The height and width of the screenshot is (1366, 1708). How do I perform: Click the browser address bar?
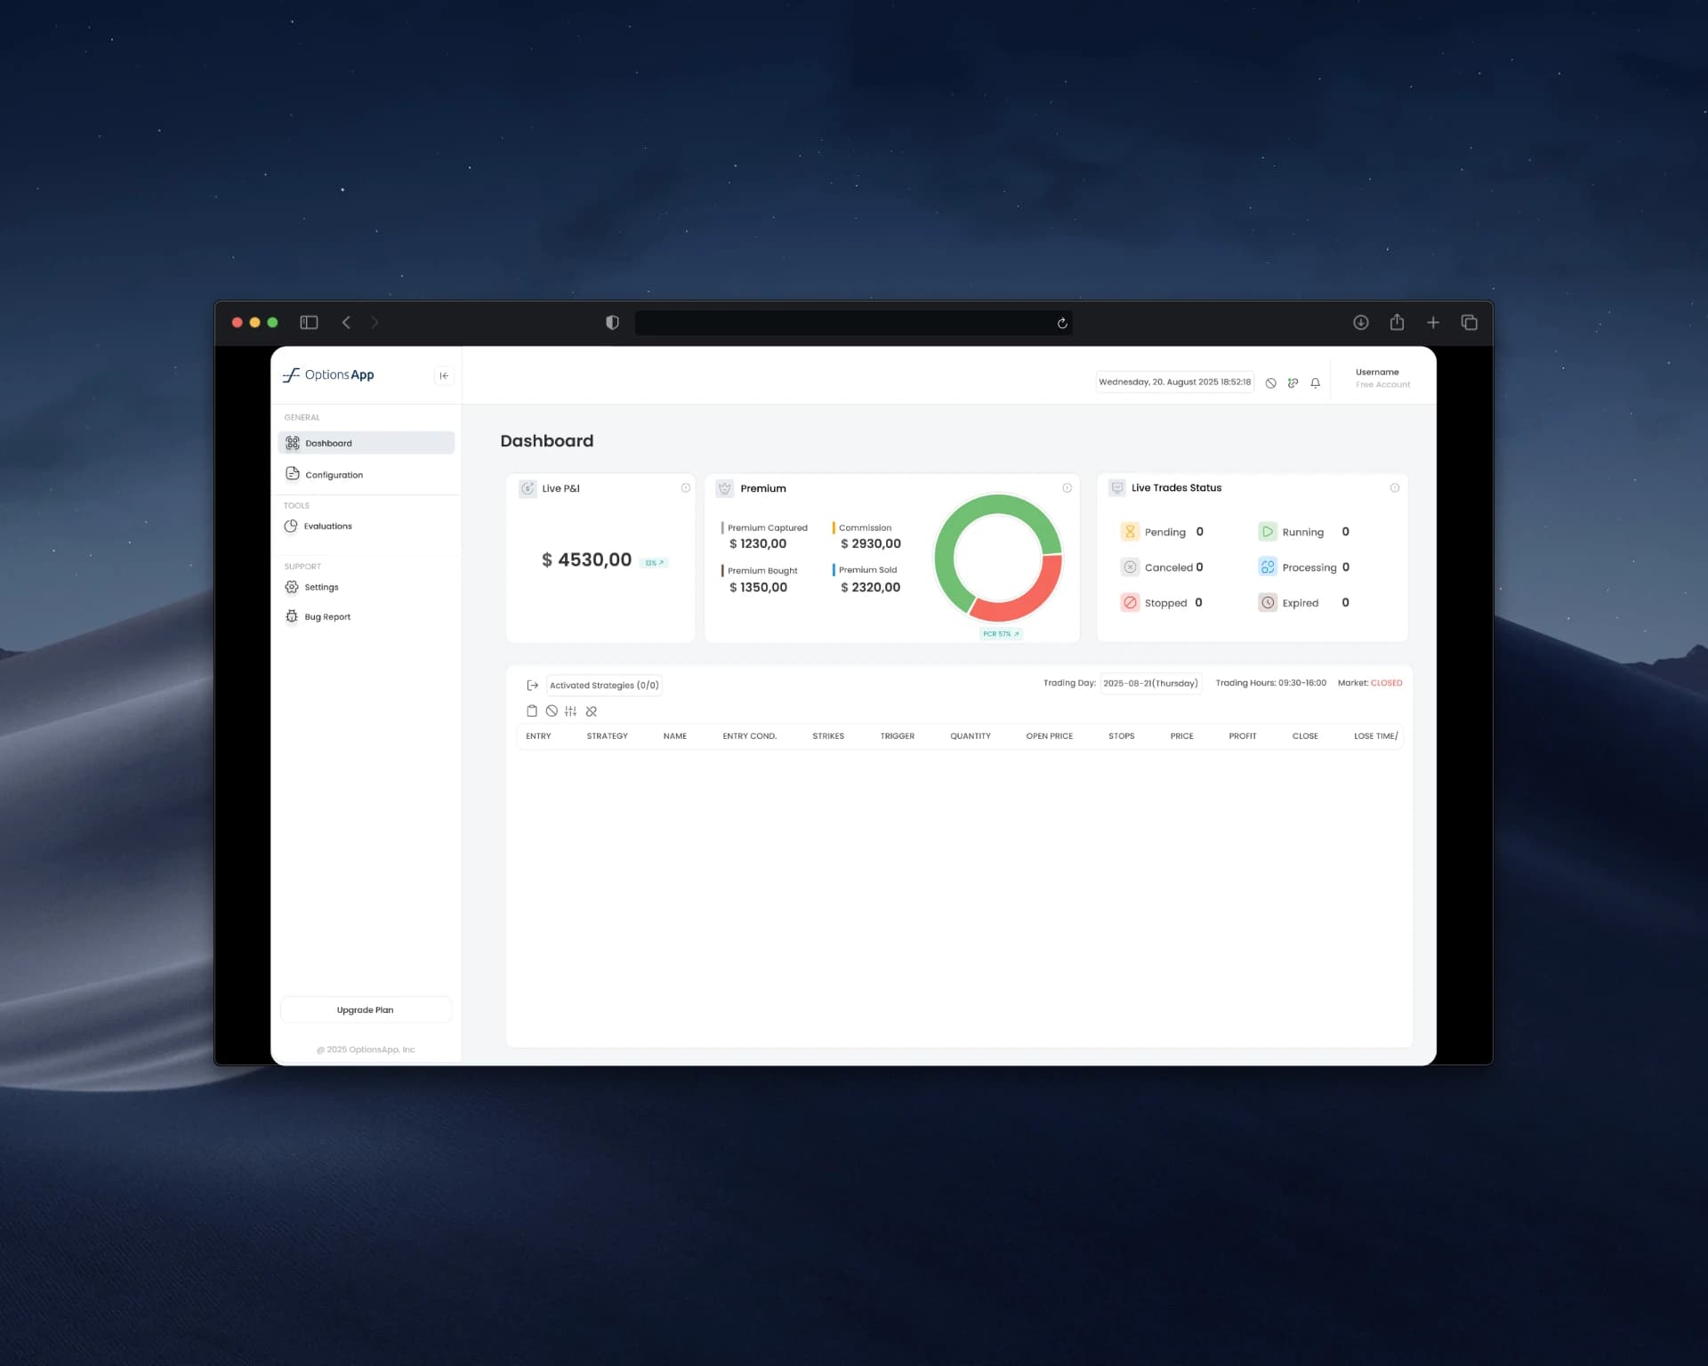coord(853,323)
